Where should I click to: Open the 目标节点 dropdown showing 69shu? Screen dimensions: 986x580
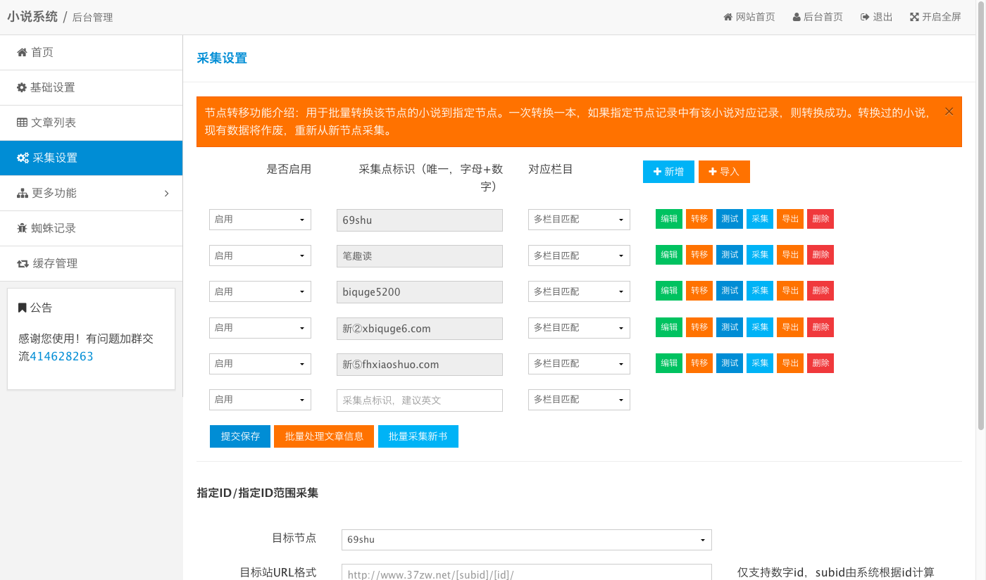(x=526, y=540)
